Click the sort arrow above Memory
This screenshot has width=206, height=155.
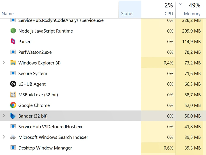point(181,4)
